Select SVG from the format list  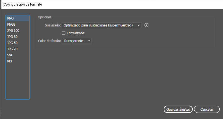click(18, 55)
